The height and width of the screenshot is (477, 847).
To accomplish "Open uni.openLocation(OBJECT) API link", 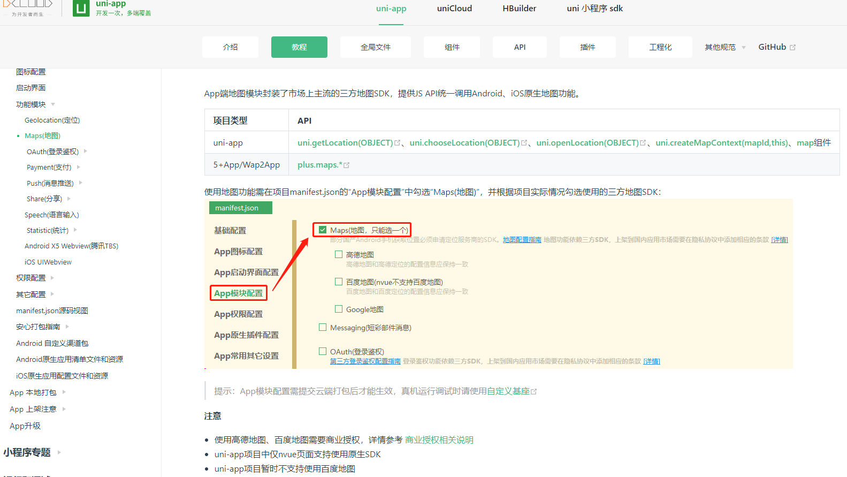I will click(587, 143).
